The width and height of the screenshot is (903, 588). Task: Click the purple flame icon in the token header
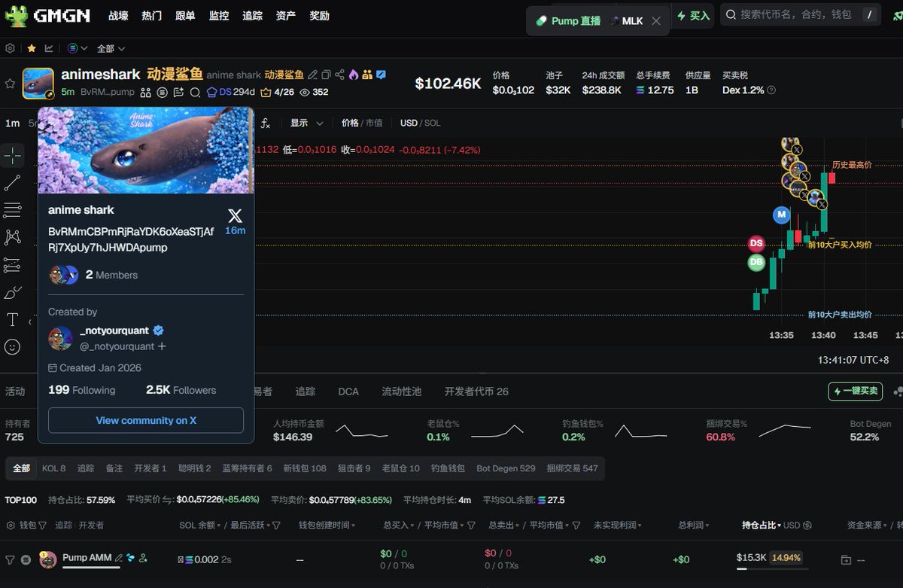click(x=354, y=75)
